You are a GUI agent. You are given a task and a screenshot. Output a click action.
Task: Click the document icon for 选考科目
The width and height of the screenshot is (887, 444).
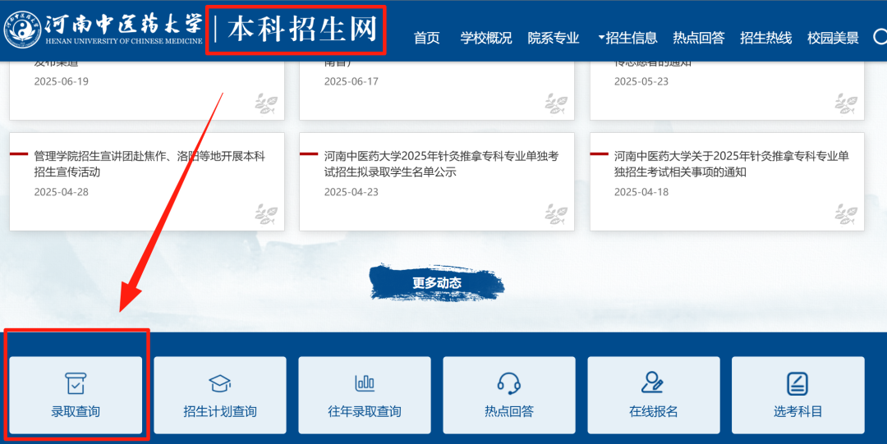pyautogui.click(x=797, y=383)
